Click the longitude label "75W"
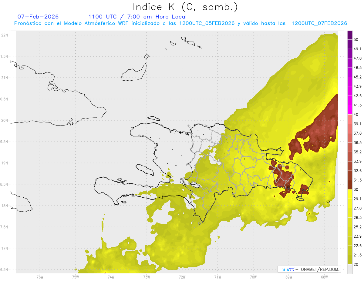This screenshot has height=281, width=364. (x=75, y=276)
